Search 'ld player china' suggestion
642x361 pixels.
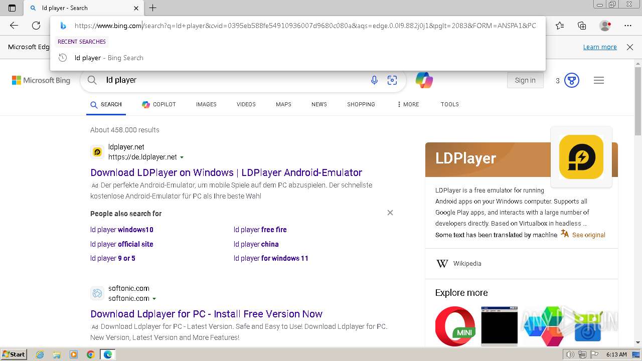256,244
